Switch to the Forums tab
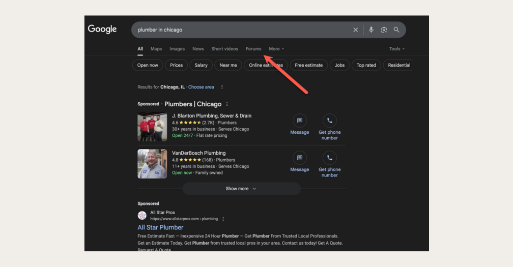This screenshot has width=513, height=267. 253,49
